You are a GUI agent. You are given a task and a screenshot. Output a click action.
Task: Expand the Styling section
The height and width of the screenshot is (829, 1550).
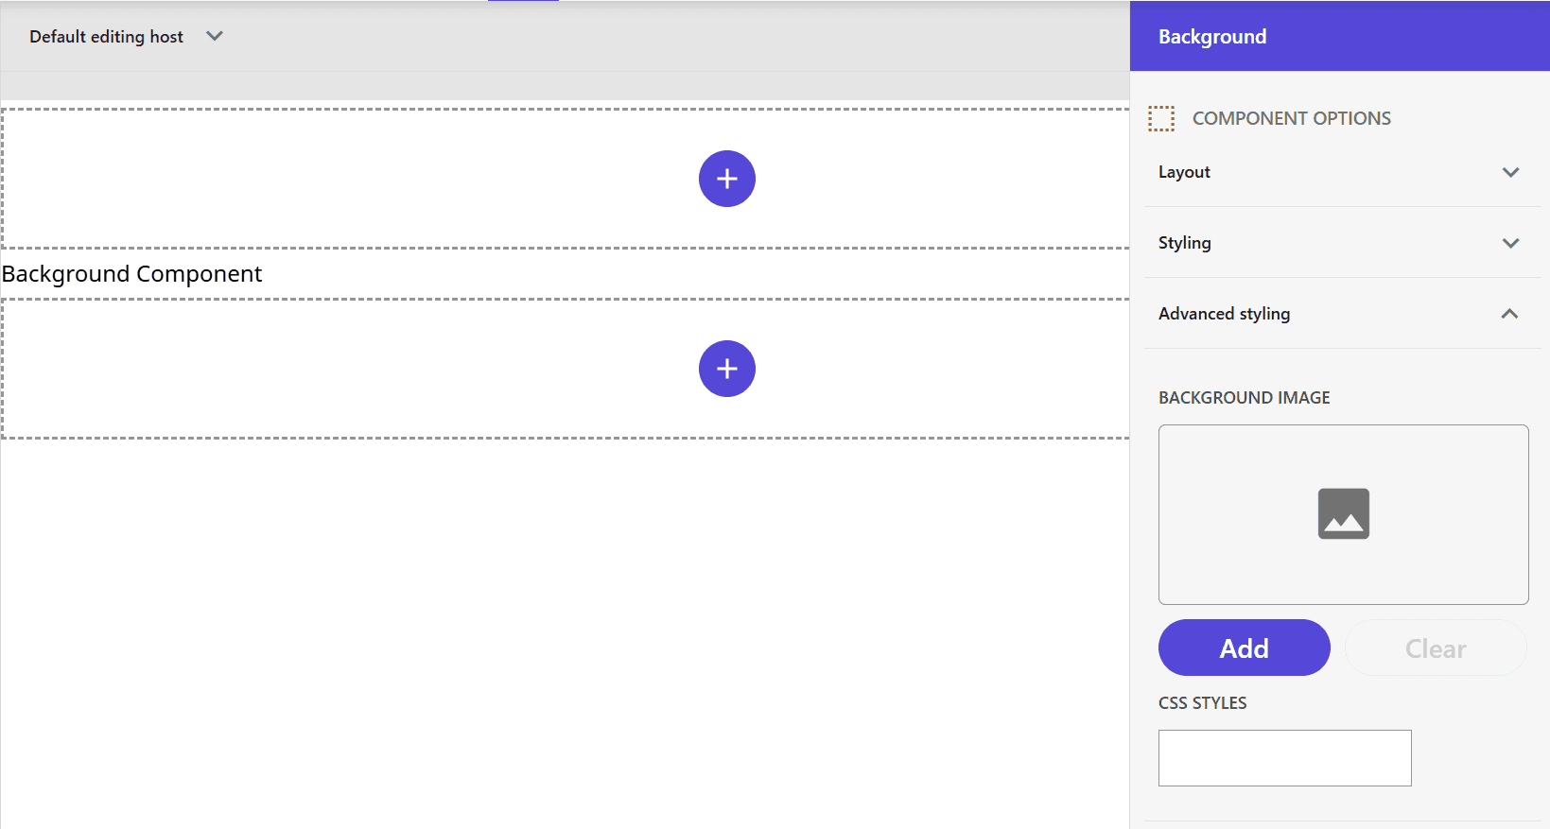(x=1342, y=243)
